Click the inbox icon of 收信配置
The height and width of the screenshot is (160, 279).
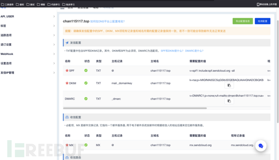pyautogui.click(x=67, y=117)
